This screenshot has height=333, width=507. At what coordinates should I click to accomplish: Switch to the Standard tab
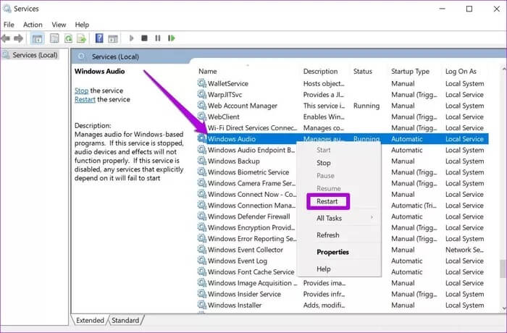(125, 321)
